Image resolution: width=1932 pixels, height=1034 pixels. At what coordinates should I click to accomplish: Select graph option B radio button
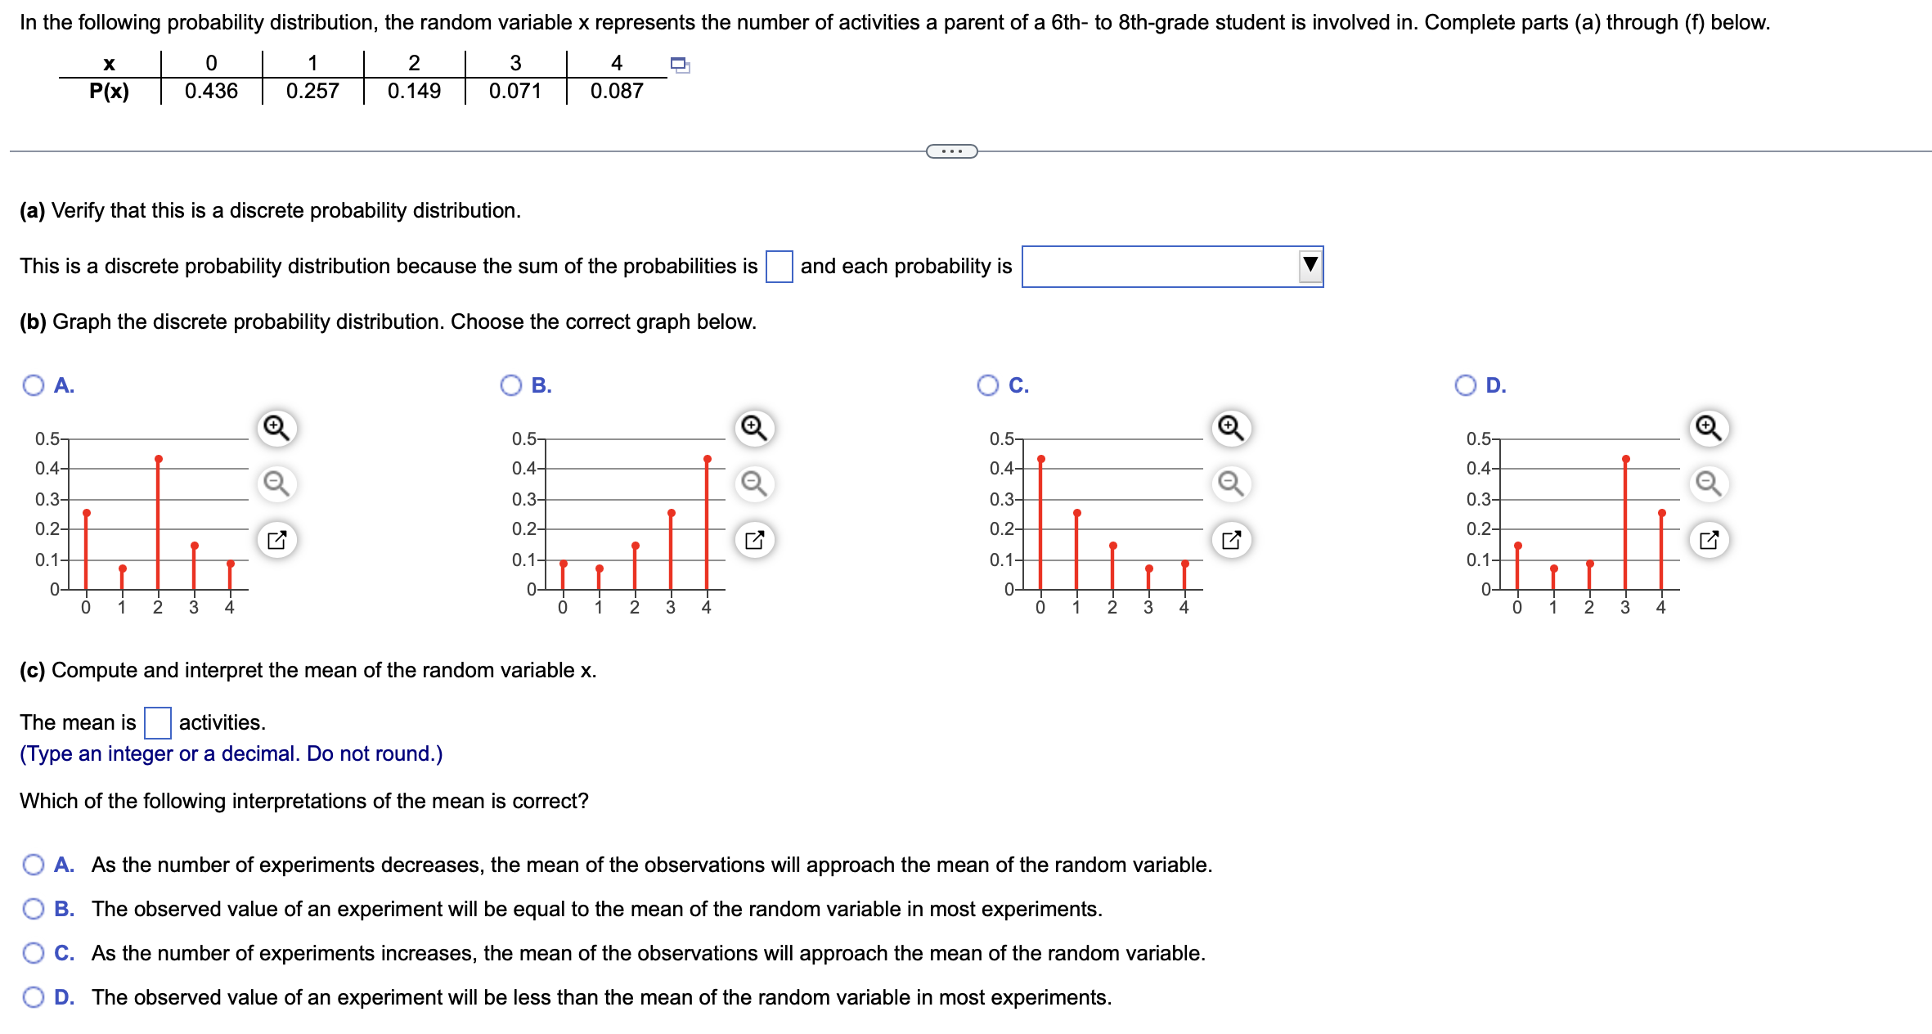510,384
